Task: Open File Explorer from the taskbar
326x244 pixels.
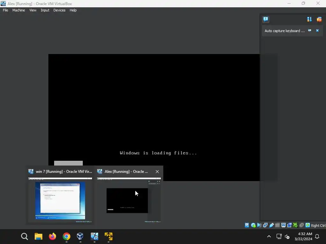Action: coord(39,236)
